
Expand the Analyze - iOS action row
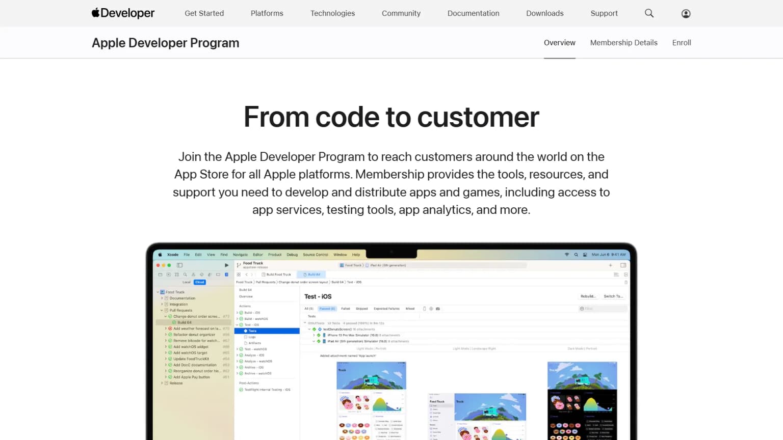(237, 355)
